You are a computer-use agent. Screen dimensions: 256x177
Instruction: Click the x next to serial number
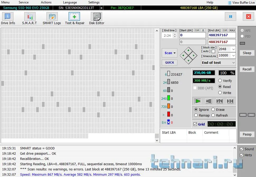[x=101, y=8]
